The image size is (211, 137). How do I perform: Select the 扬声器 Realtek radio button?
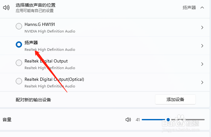click(x=19, y=45)
